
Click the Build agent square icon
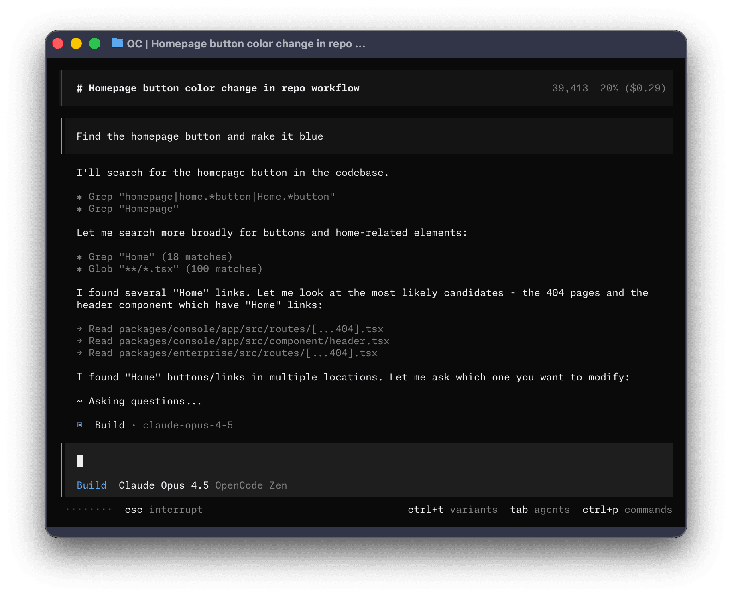pyautogui.click(x=80, y=425)
